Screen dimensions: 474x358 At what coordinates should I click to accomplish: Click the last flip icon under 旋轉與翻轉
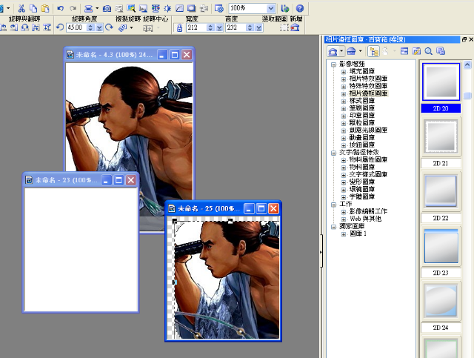click(x=47, y=28)
